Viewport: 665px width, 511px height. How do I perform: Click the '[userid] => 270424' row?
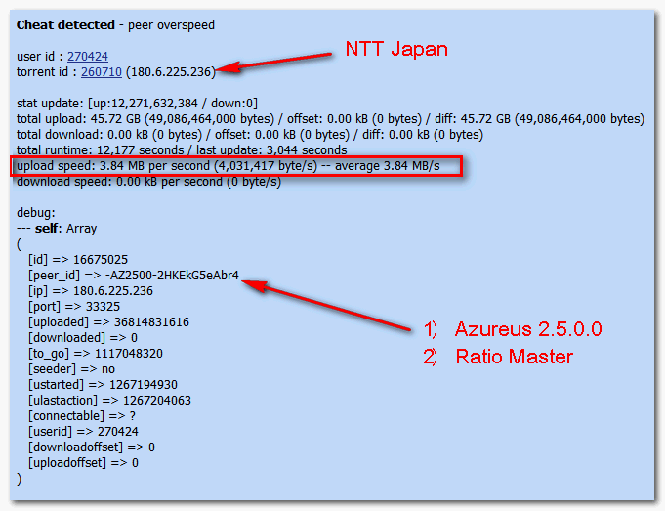pos(83,432)
